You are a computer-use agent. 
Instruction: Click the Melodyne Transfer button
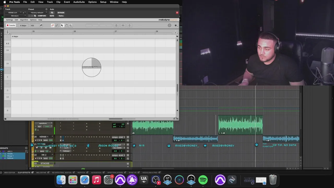click(11, 25)
